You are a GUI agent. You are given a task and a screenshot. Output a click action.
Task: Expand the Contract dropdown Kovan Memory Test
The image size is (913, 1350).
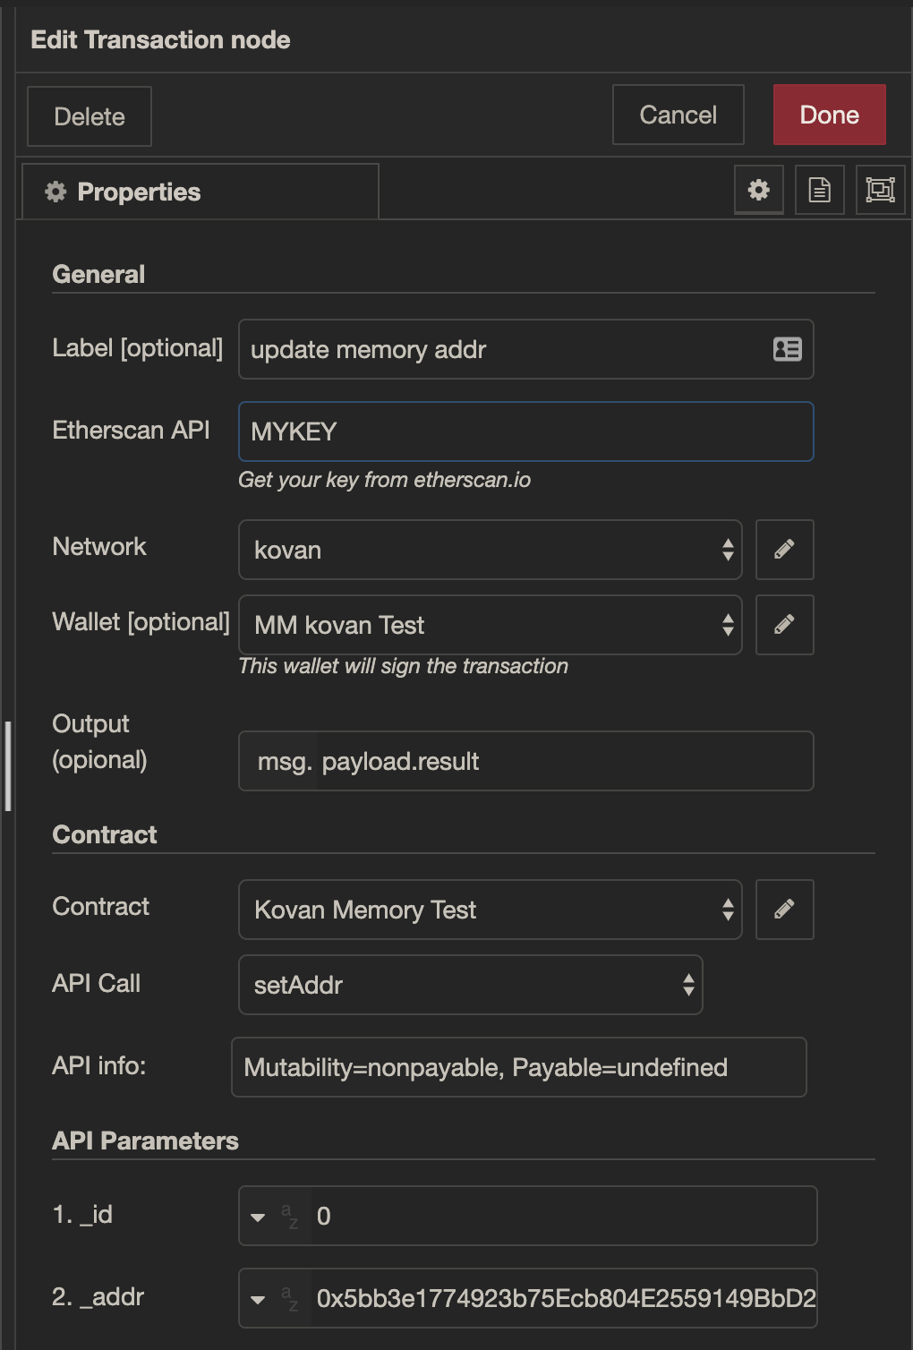coord(490,910)
